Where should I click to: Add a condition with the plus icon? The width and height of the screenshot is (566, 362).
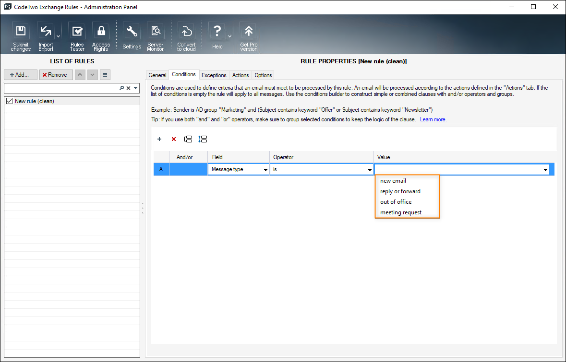point(159,139)
